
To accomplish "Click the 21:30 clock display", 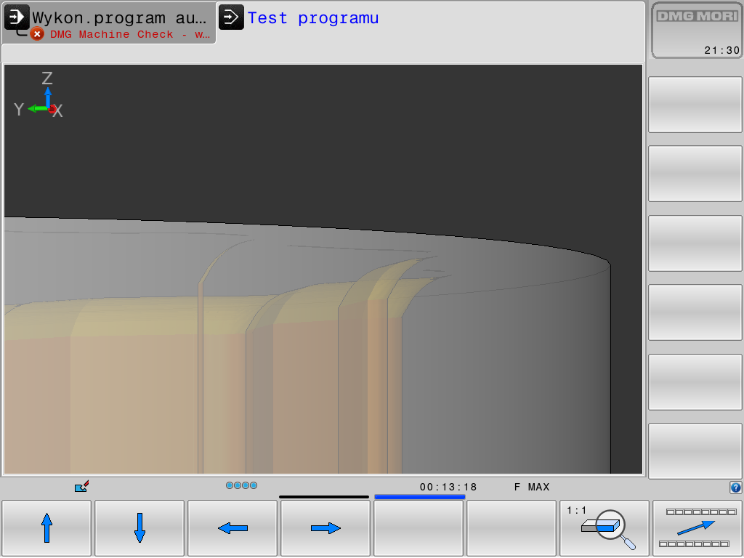I will pyautogui.click(x=721, y=50).
